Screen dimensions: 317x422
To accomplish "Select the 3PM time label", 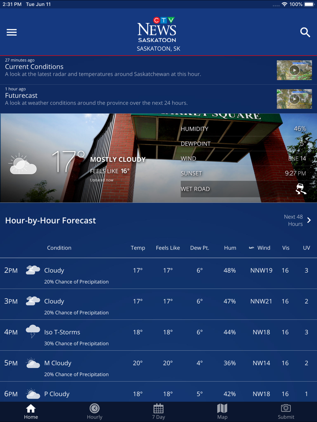I will [11, 301].
